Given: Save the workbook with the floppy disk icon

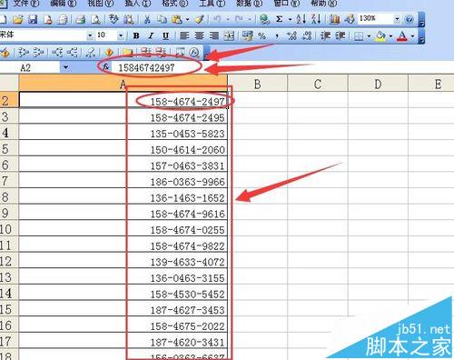Looking at the screenshot, I should 33,20.
